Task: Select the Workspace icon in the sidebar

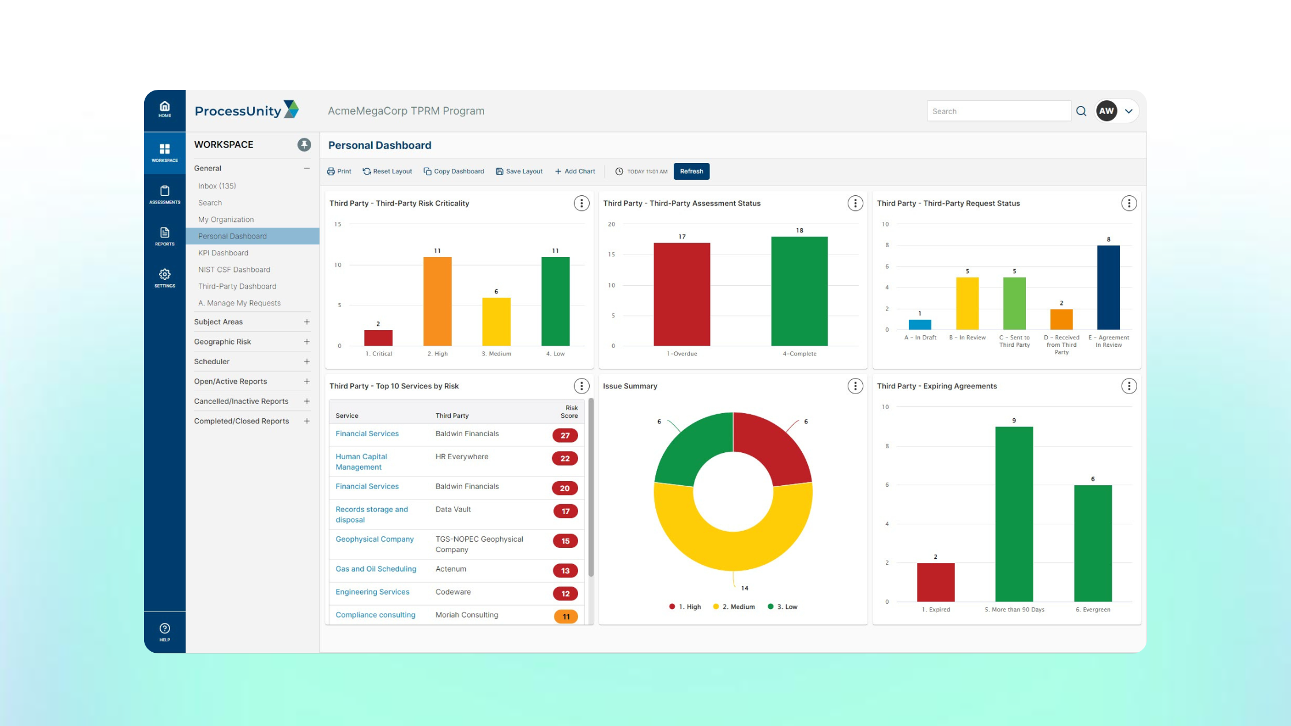Action: click(x=165, y=153)
